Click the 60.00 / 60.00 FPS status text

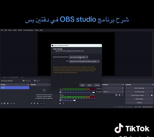(x=147, y=107)
